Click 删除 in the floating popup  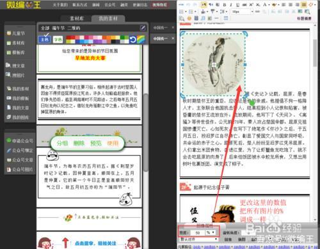pos(79,143)
